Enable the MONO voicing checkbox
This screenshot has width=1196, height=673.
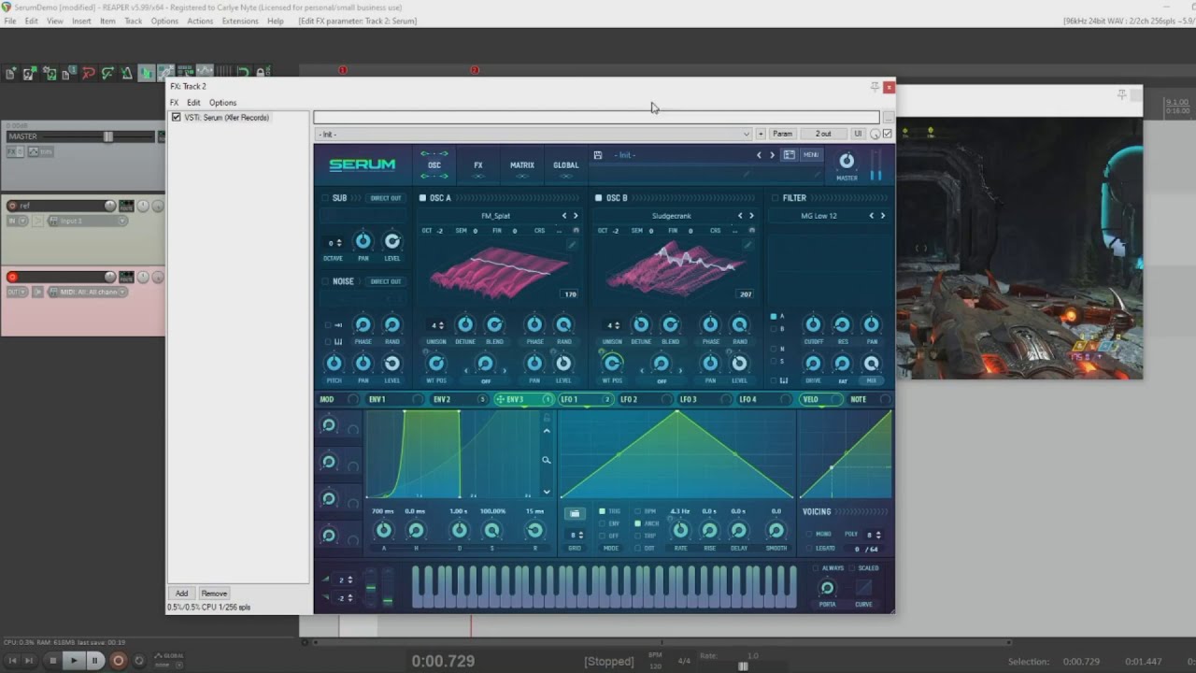[x=808, y=534]
